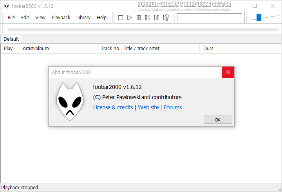Open the File menu
Viewport: 282px width, 192px height.
coord(11,18)
